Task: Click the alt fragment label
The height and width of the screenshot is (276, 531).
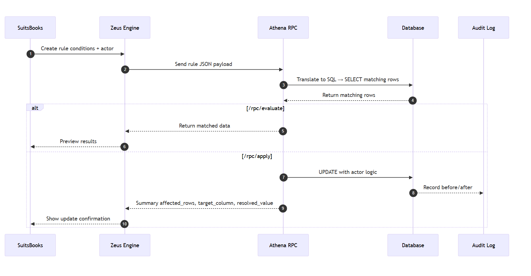Action: point(35,108)
